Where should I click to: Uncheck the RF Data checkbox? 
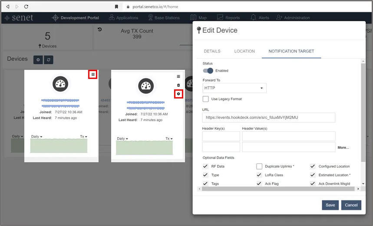pyautogui.click(x=205, y=166)
